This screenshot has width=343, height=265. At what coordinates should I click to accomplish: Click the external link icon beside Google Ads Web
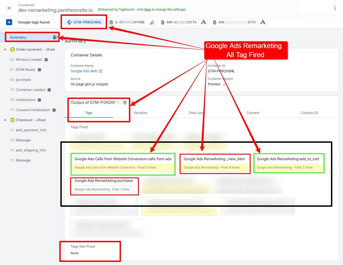tap(100, 71)
